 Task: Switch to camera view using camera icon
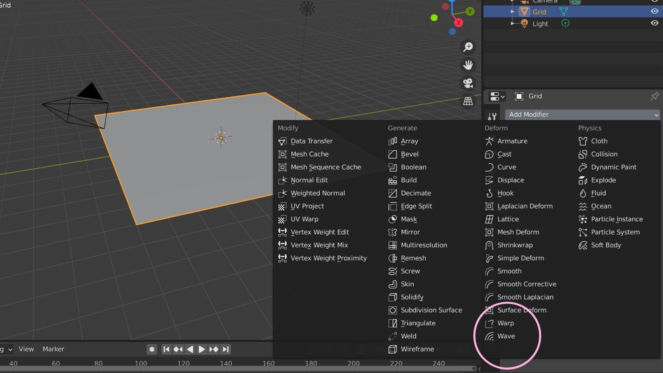tap(468, 83)
